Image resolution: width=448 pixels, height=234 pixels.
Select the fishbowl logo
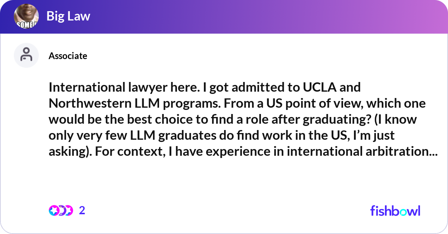(395, 211)
